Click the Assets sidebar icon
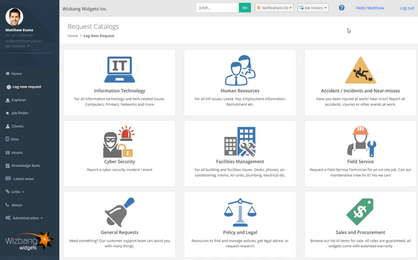 [8, 153]
